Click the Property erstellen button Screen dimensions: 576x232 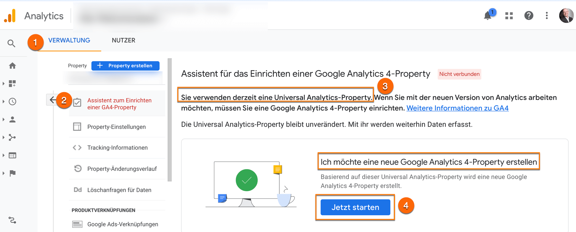[125, 66]
